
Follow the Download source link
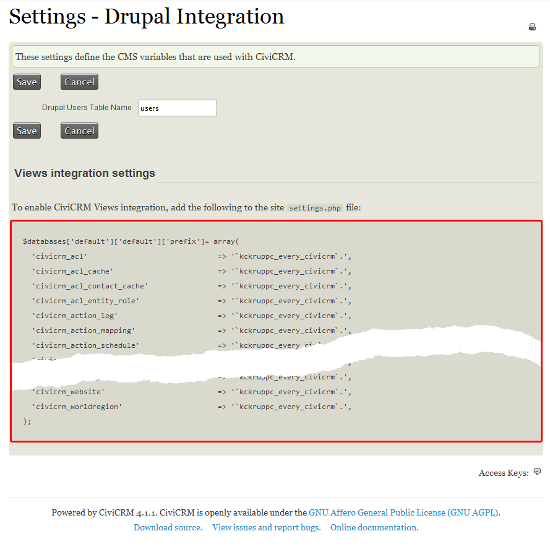pos(168,527)
